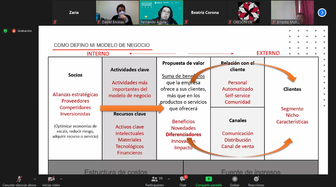Expand video options caret beside camera
Screen dimensions: 336x187
61,179
